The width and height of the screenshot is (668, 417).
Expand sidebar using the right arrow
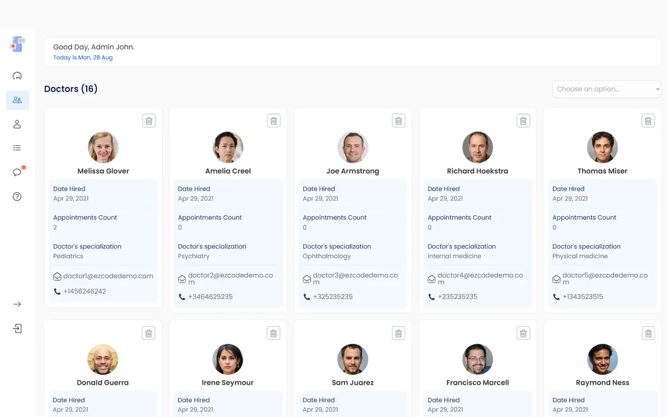pos(17,304)
